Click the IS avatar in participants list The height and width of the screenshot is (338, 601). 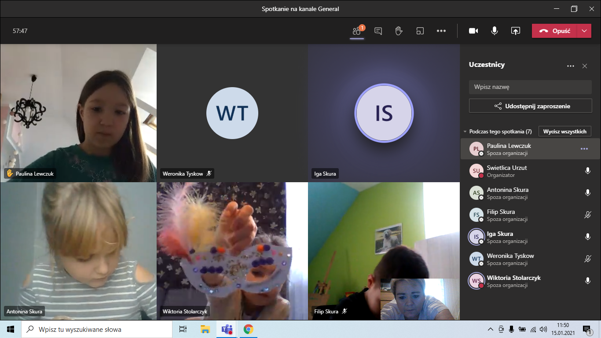point(476,237)
